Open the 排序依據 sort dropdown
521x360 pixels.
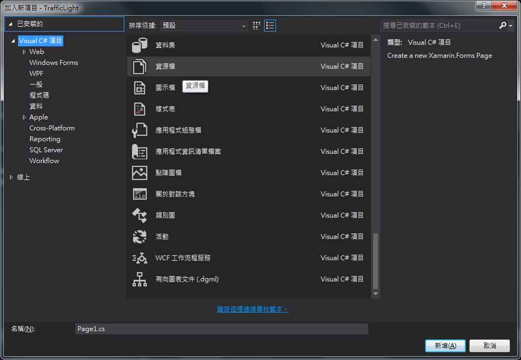click(x=204, y=26)
